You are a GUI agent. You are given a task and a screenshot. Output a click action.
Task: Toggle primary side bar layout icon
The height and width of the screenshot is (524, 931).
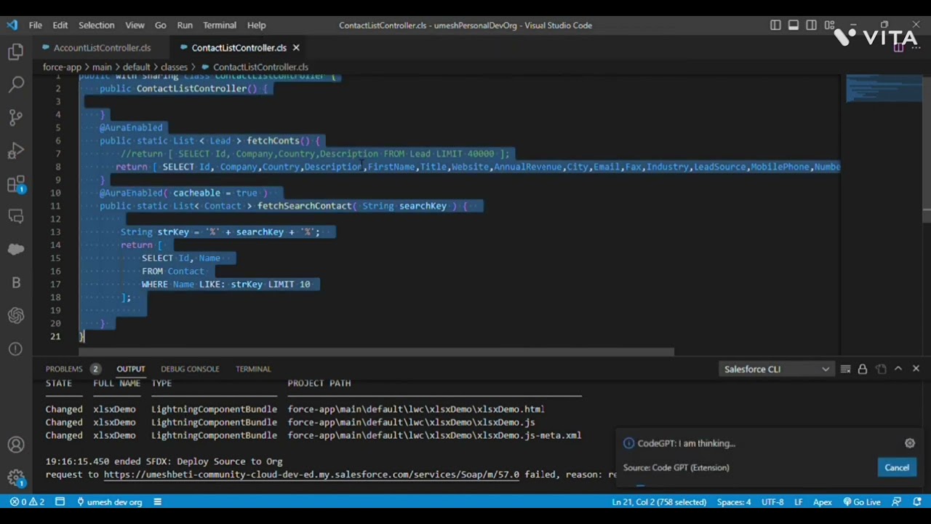pyautogui.click(x=775, y=25)
